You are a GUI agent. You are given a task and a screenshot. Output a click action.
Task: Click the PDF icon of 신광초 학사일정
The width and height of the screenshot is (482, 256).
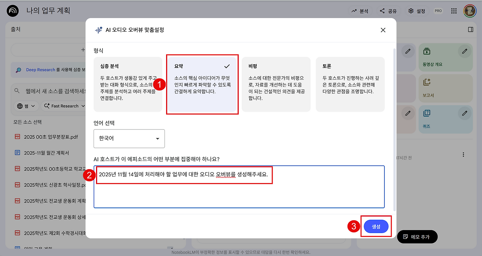pyautogui.click(x=17, y=185)
